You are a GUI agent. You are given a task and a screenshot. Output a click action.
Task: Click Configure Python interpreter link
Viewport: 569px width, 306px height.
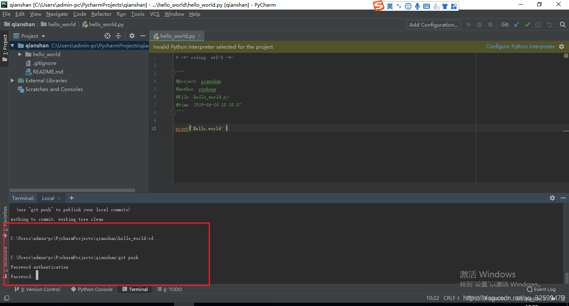(520, 47)
